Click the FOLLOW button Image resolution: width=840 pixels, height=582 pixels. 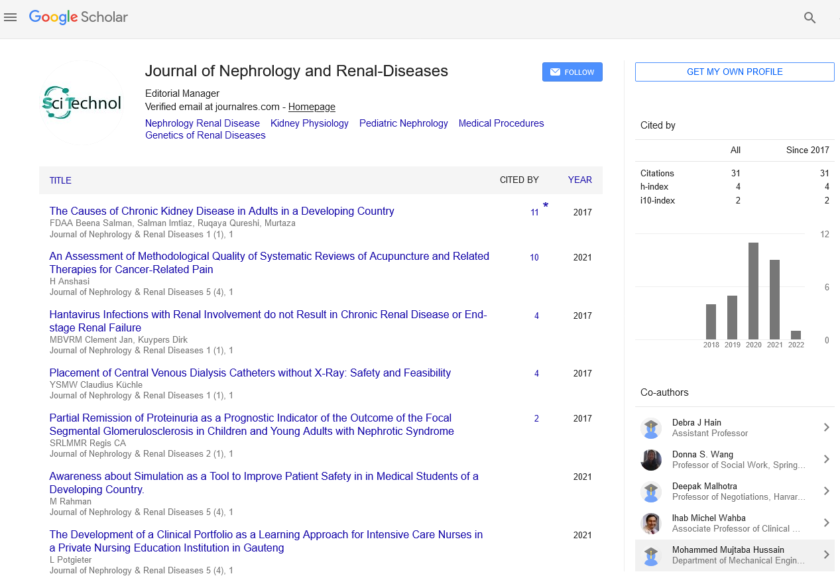point(572,72)
